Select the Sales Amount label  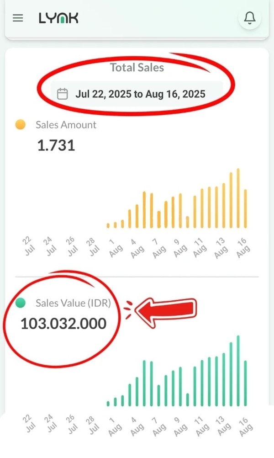tap(66, 125)
